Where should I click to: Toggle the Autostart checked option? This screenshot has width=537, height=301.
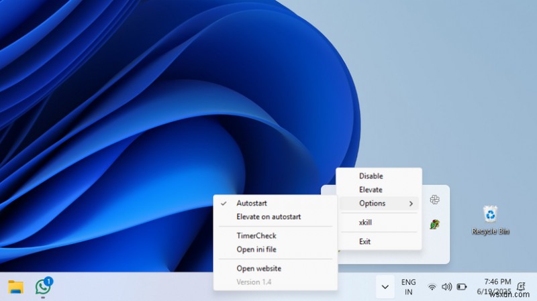275,203
